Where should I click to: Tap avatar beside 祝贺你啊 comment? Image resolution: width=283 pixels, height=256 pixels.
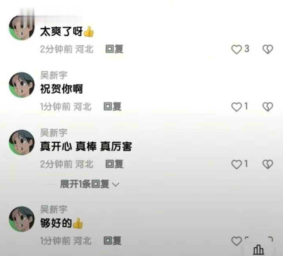(x=22, y=85)
